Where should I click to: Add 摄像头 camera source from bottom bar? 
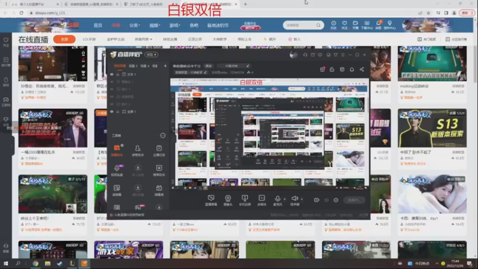pyautogui.click(x=228, y=200)
